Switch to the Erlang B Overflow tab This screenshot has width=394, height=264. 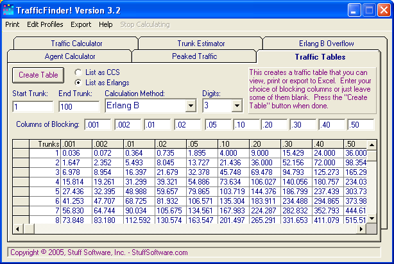pos(326,44)
